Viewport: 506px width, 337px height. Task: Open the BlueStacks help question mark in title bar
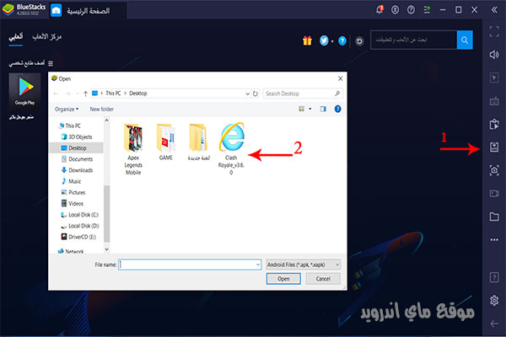pos(411,10)
